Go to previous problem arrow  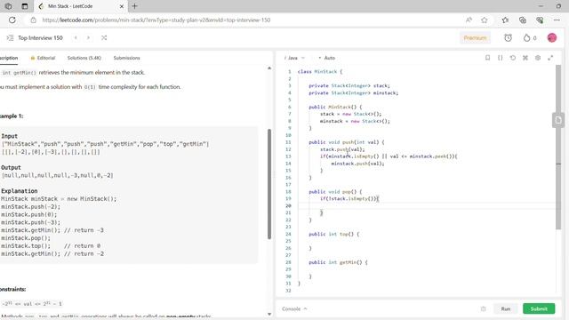[x=76, y=37]
